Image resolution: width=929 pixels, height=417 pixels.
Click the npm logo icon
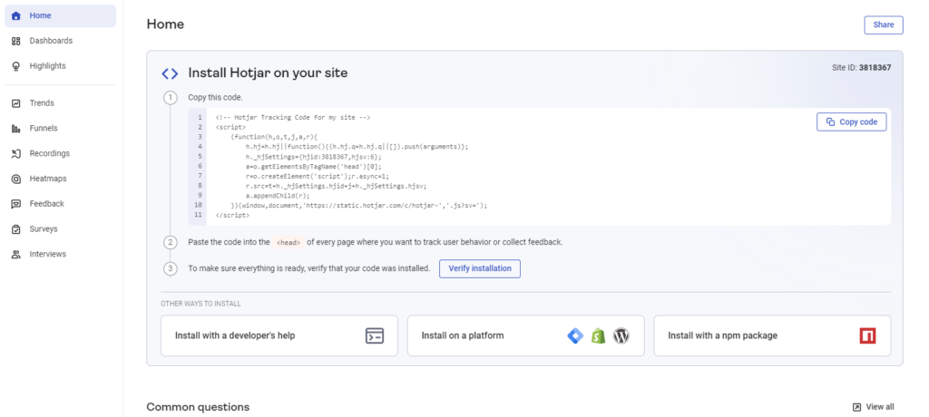(867, 335)
